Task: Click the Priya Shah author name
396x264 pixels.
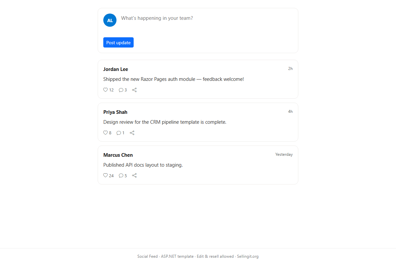Action: (115, 112)
